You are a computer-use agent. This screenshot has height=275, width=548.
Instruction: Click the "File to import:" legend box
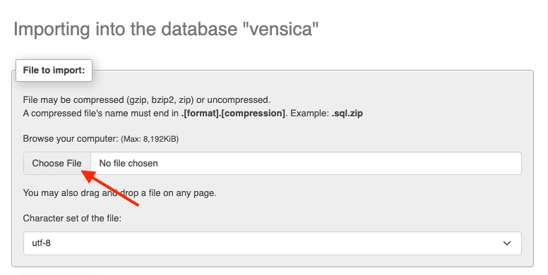pyautogui.click(x=54, y=71)
